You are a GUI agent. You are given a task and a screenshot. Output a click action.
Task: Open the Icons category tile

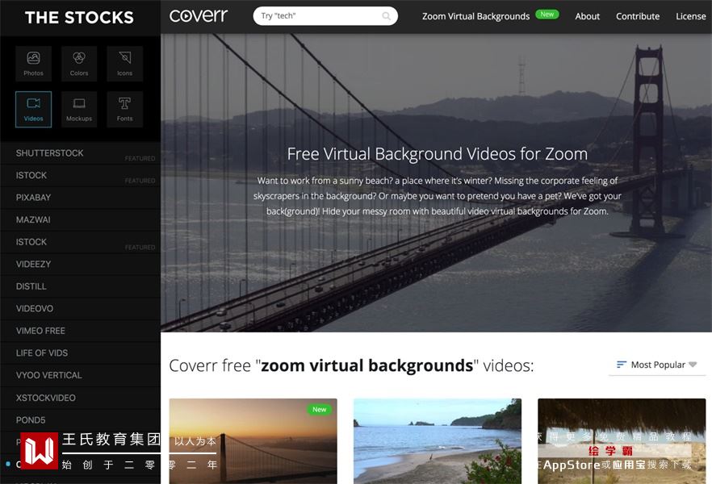click(125, 64)
